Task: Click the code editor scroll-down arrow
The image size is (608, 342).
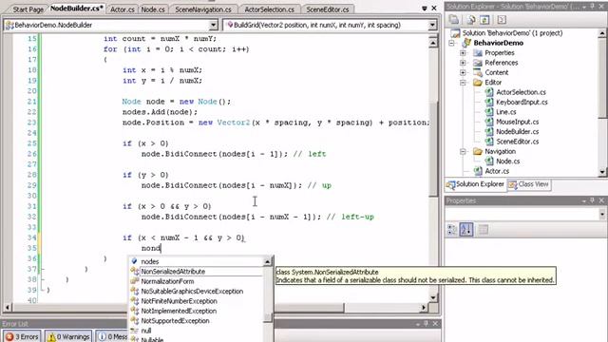Action: coord(433,297)
